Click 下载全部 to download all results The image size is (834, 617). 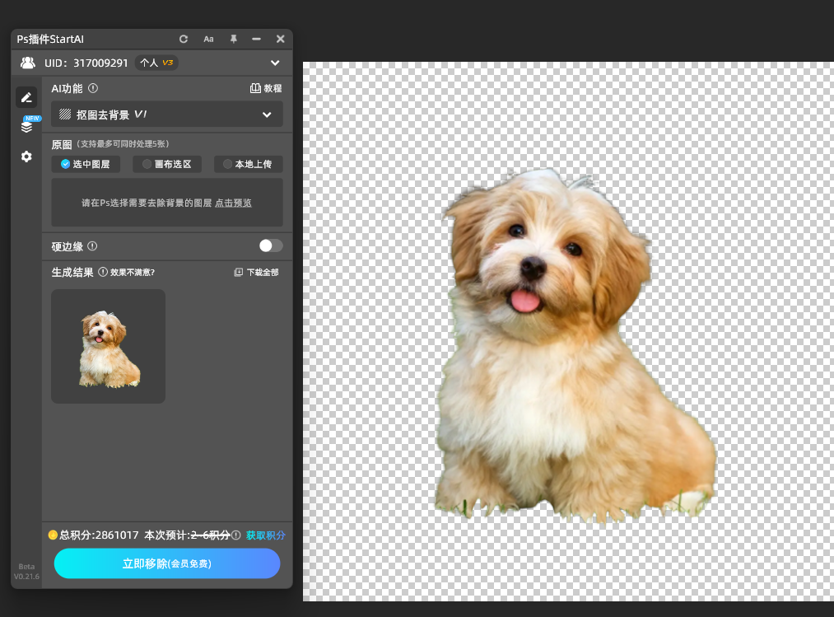point(256,272)
